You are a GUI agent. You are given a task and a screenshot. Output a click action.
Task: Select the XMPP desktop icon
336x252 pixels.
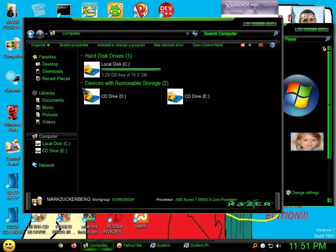coord(140,221)
